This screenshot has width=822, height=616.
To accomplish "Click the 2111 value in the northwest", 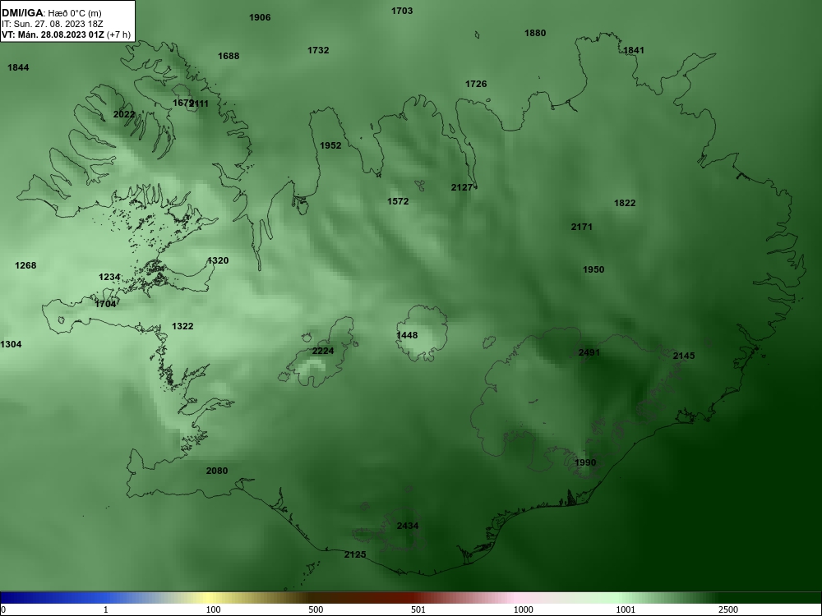I will click(x=201, y=103).
